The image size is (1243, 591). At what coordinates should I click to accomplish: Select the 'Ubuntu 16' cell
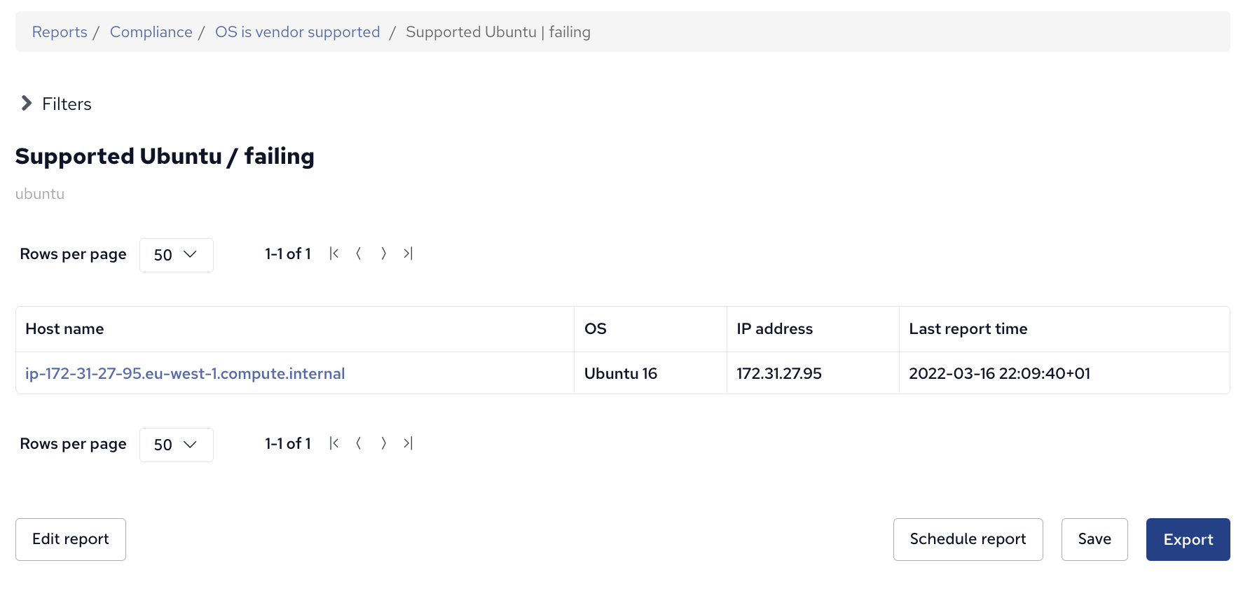pos(650,373)
